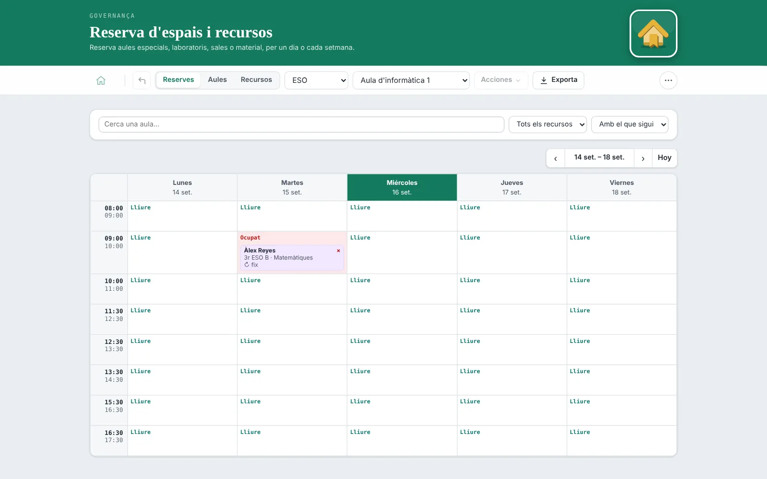Image resolution: width=767 pixels, height=479 pixels.
Task: Click the school house logo
Action: (x=653, y=34)
